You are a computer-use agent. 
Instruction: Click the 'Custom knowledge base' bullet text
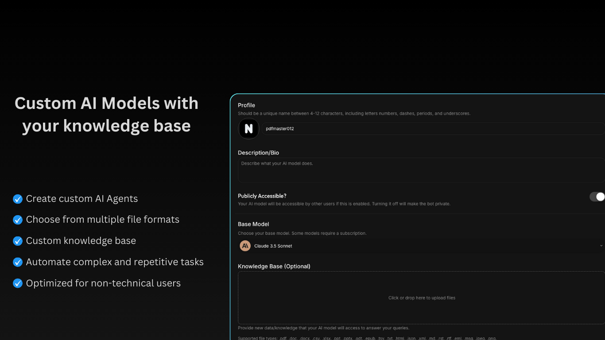(x=81, y=241)
